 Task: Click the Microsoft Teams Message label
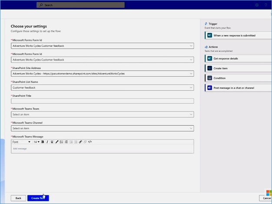(x=28, y=137)
